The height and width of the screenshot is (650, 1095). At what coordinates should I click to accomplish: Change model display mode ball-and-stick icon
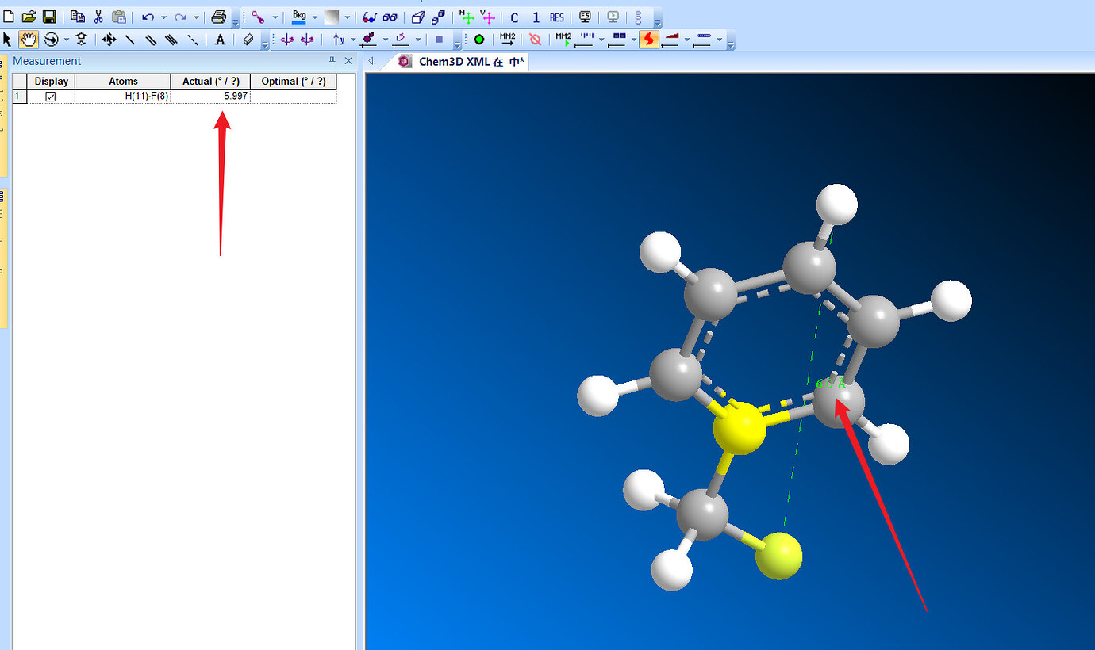click(x=258, y=17)
